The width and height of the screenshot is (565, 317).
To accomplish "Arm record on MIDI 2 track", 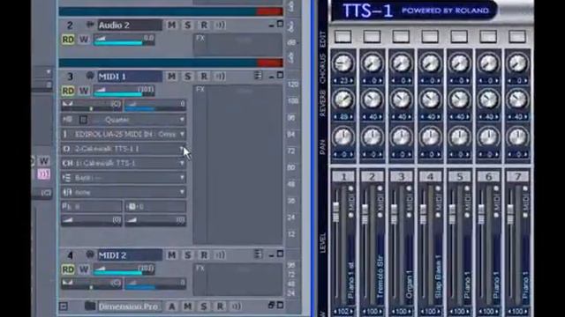I will click(204, 255).
